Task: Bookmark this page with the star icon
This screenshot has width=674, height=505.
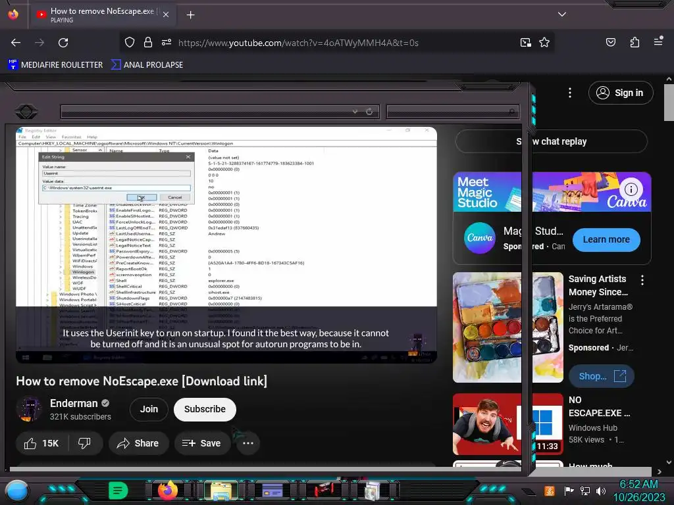Action: 544,43
